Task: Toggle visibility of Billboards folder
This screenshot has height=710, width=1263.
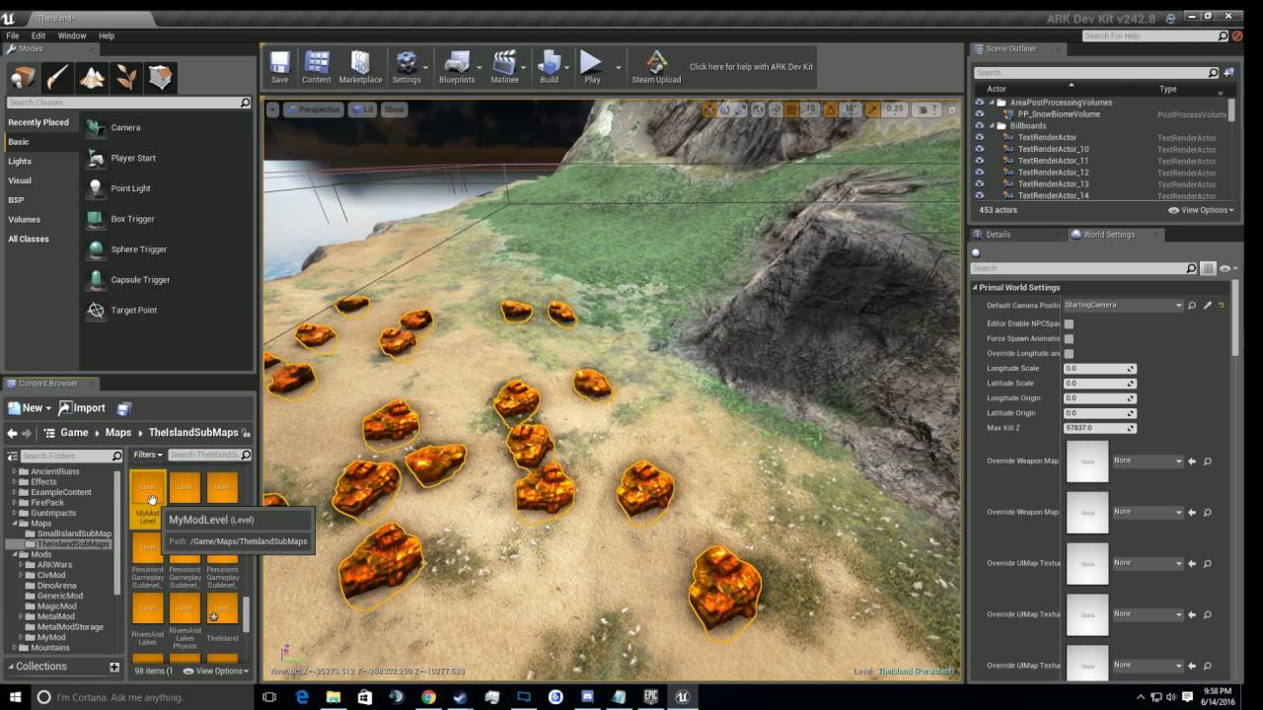Action: (x=979, y=126)
